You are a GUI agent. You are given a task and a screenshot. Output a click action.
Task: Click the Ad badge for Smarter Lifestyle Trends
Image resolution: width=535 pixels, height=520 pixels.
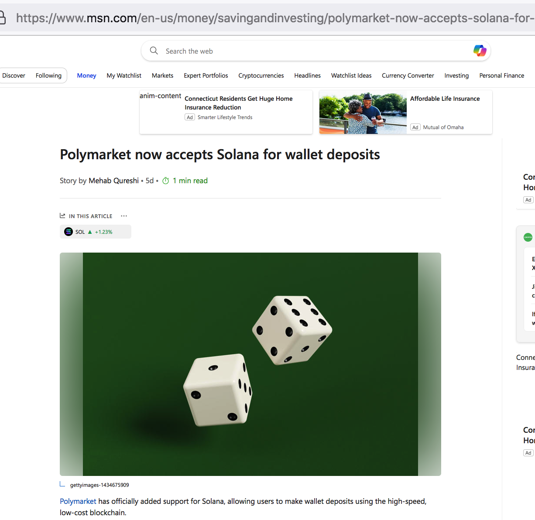click(190, 117)
